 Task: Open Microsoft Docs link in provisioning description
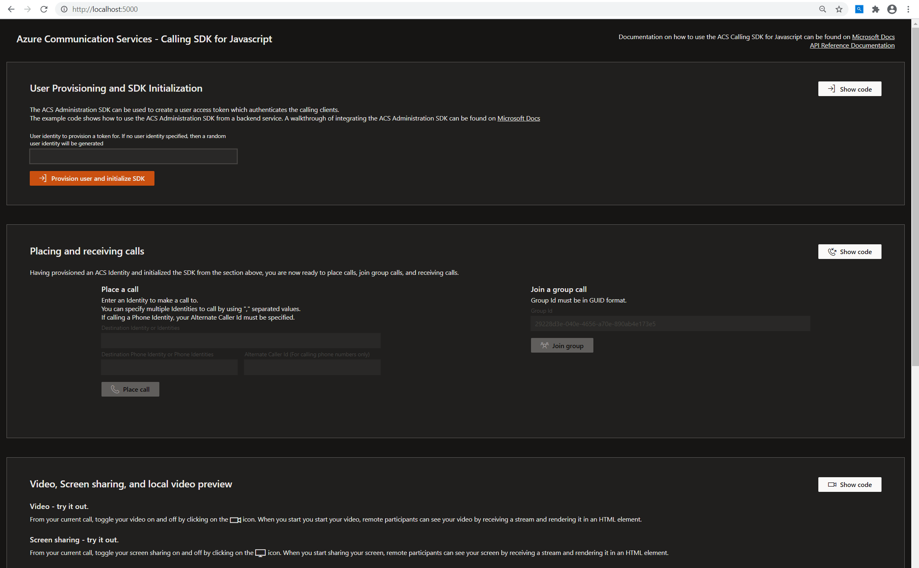click(518, 118)
